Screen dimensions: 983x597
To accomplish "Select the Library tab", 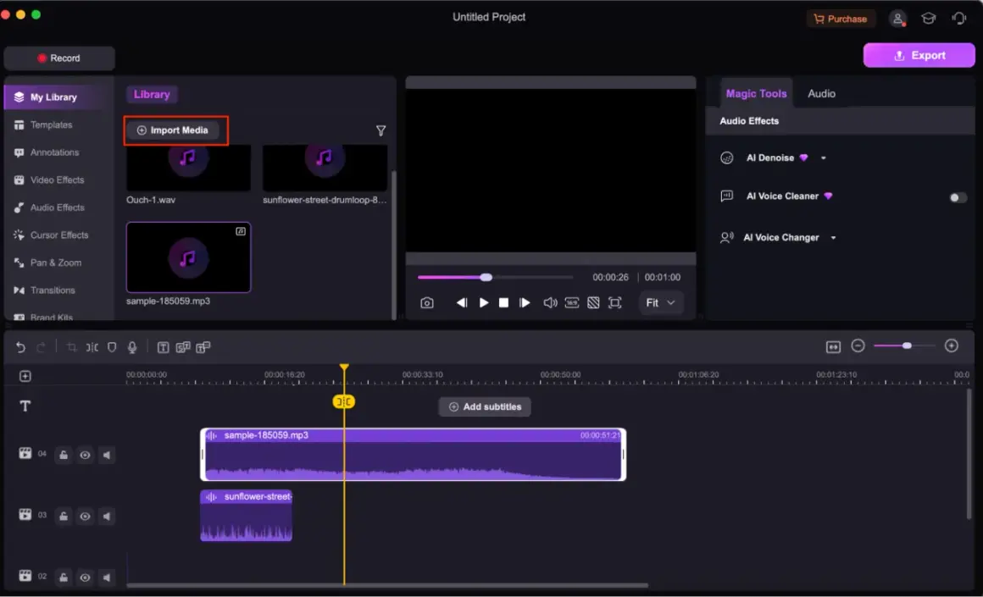I will point(152,94).
